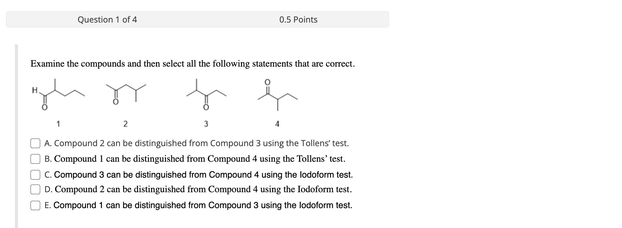Click the number 1 label below first compound

pyautogui.click(x=58, y=123)
